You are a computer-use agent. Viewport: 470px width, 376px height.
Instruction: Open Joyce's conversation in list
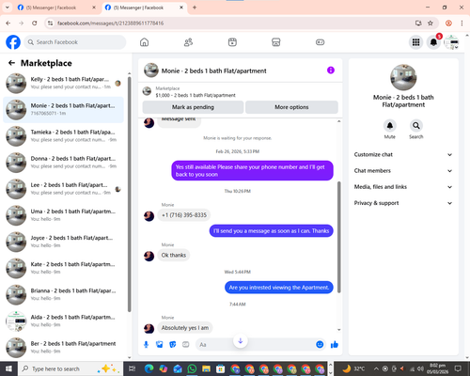63,242
